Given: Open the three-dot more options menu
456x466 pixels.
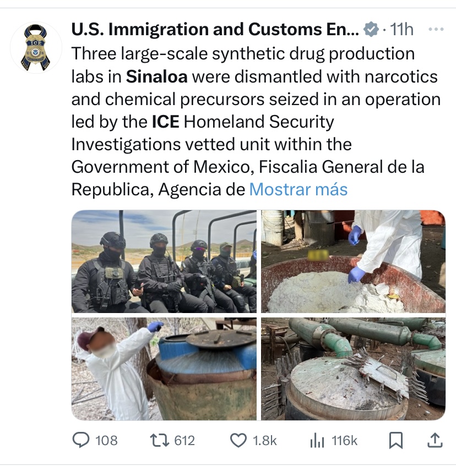Looking at the screenshot, I should [x=435, y=29].
